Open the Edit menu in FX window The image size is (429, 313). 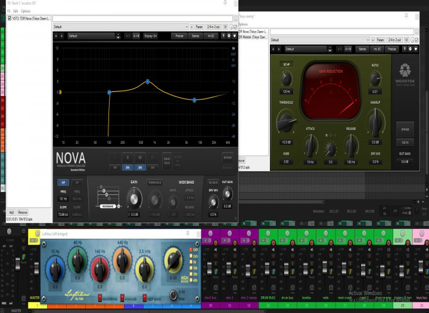pos(15,11)
